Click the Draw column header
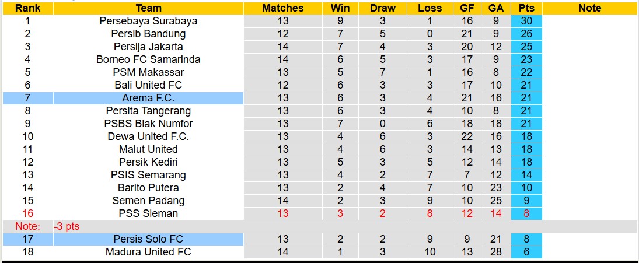This screenshot has height=263, width=639. tap(383, 8)
